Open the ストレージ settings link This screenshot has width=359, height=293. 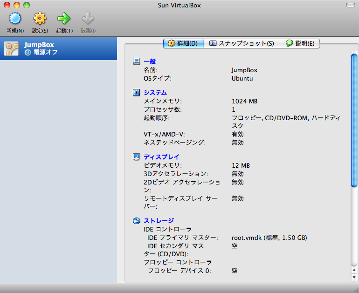159,221
